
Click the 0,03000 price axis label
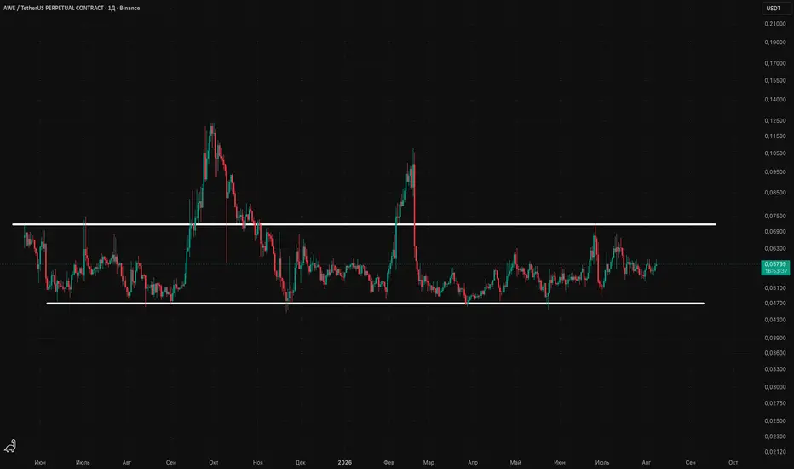click(x=775, y=387)
